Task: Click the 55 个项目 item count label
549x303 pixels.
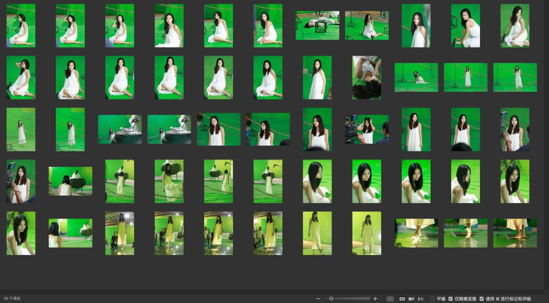Action: click(x=12, y=298)
